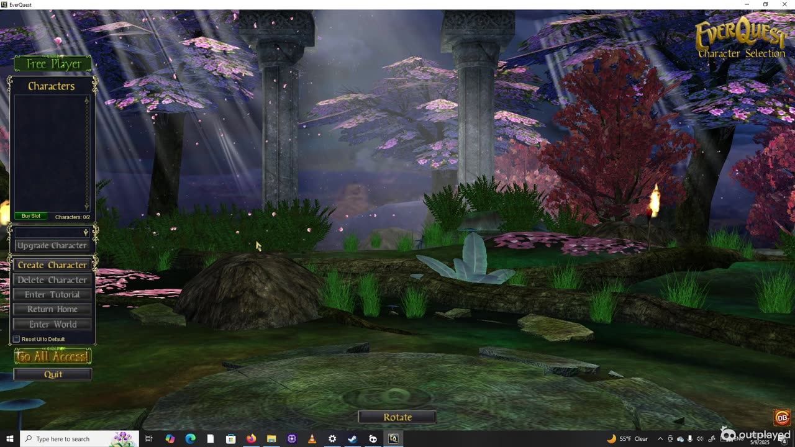Open File Explorer from taskbar

click(271, 439)
